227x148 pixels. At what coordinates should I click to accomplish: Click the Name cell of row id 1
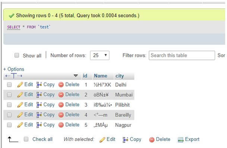click(x=103, y=85)
